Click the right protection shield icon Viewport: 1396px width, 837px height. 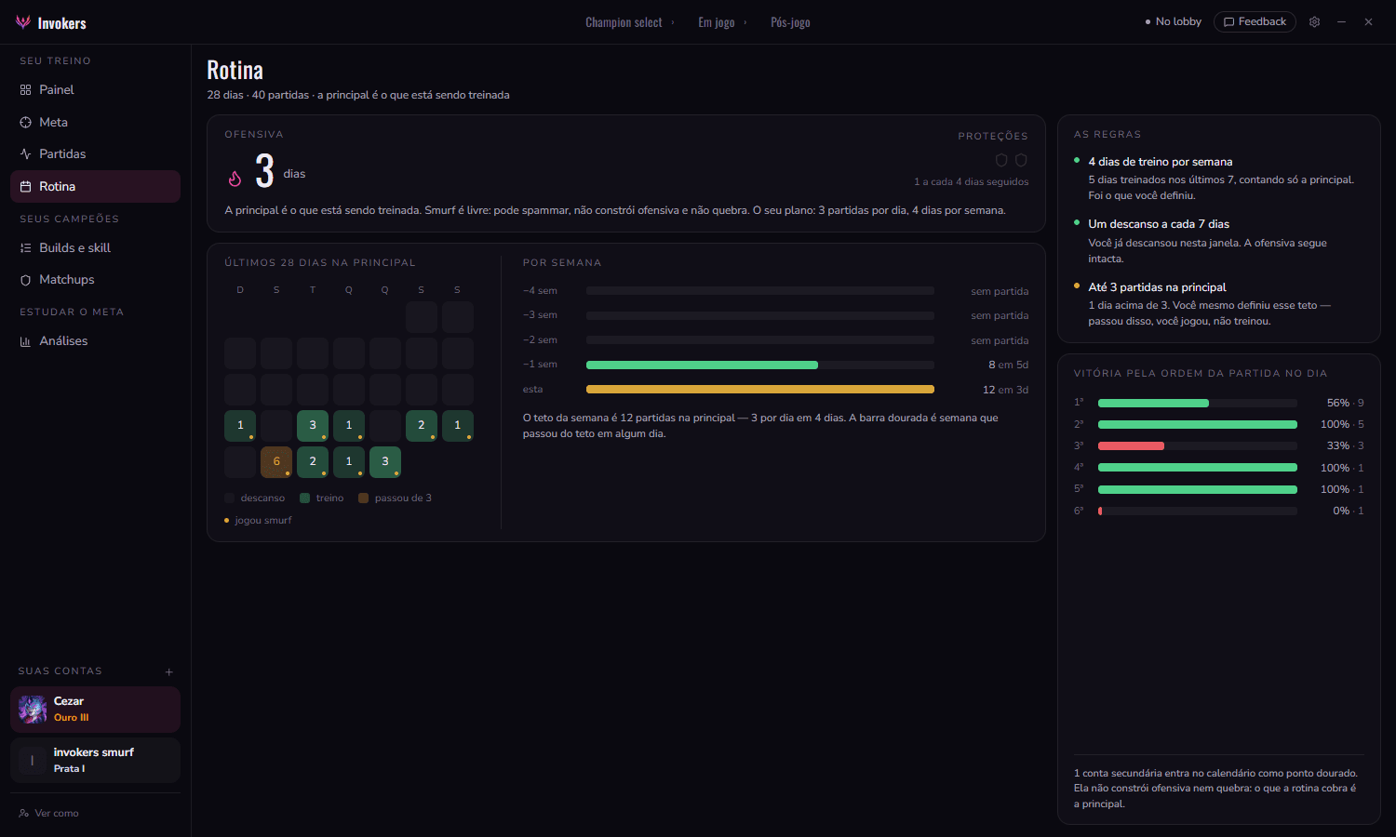click(x=1021, y=160)
